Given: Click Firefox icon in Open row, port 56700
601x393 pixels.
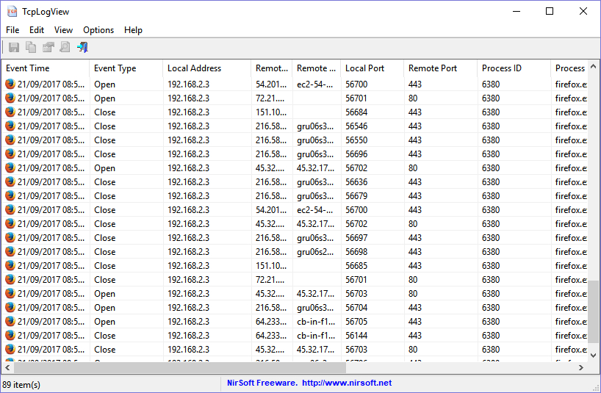Looking at the screenshot, I should (10, 84).
